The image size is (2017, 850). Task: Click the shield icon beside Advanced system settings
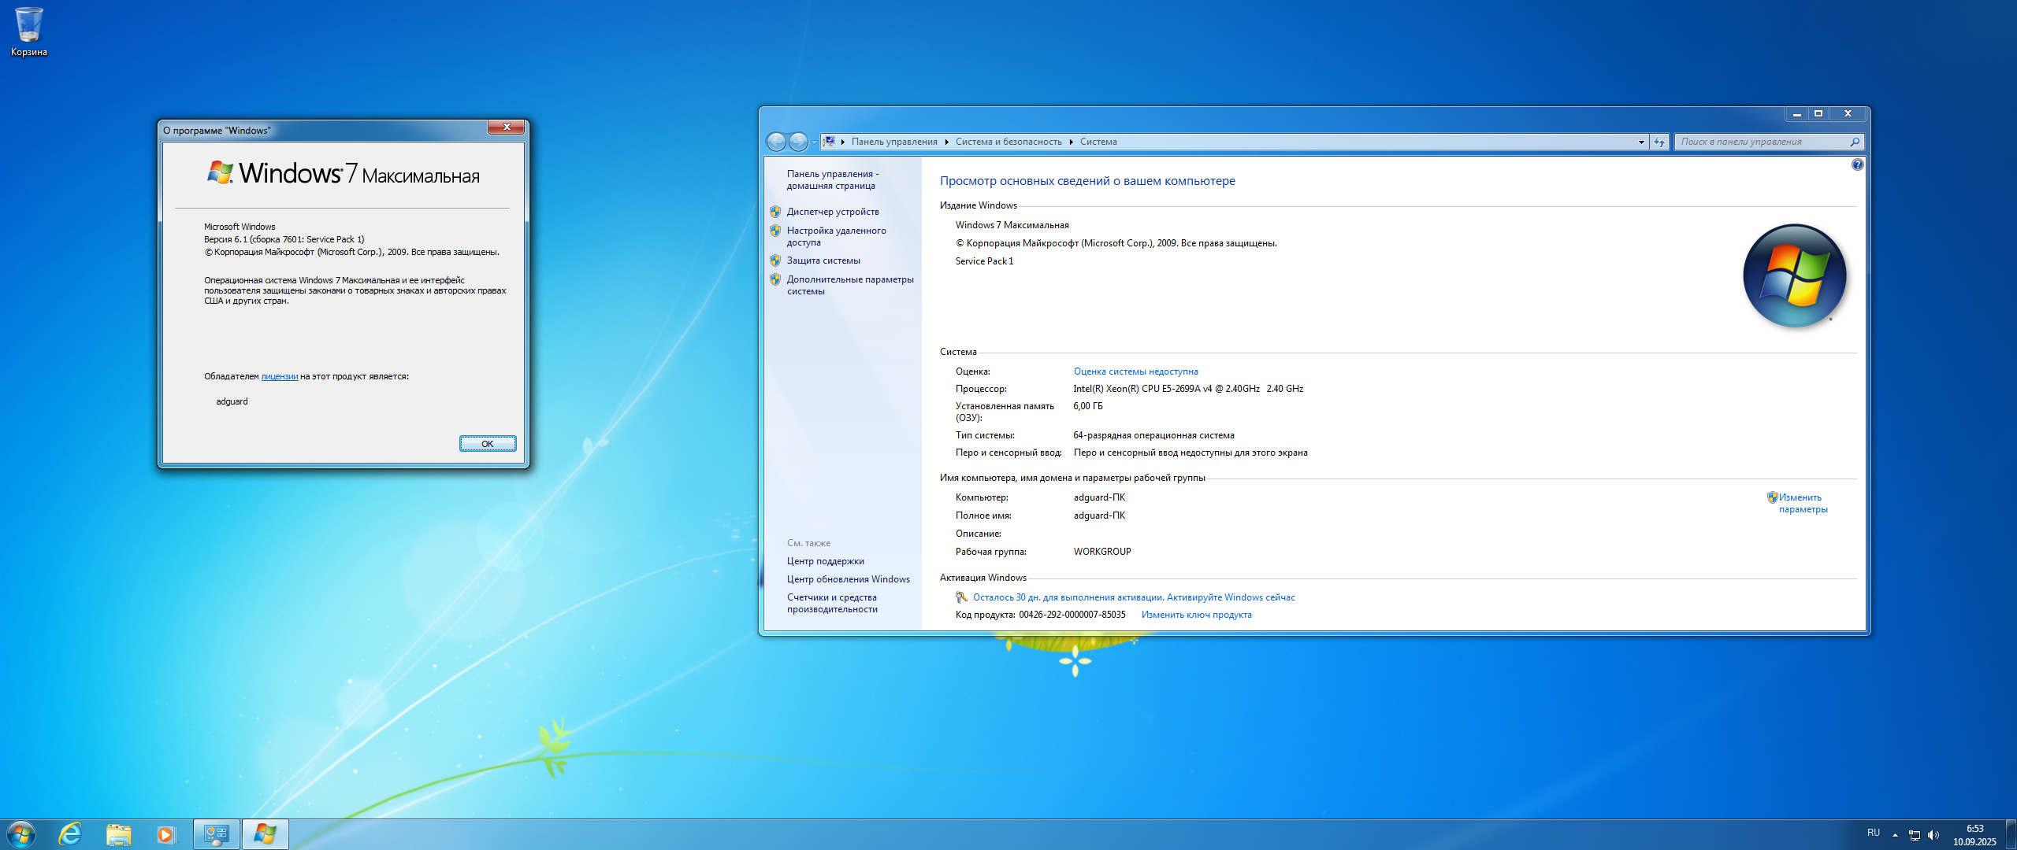coord(775,279)
